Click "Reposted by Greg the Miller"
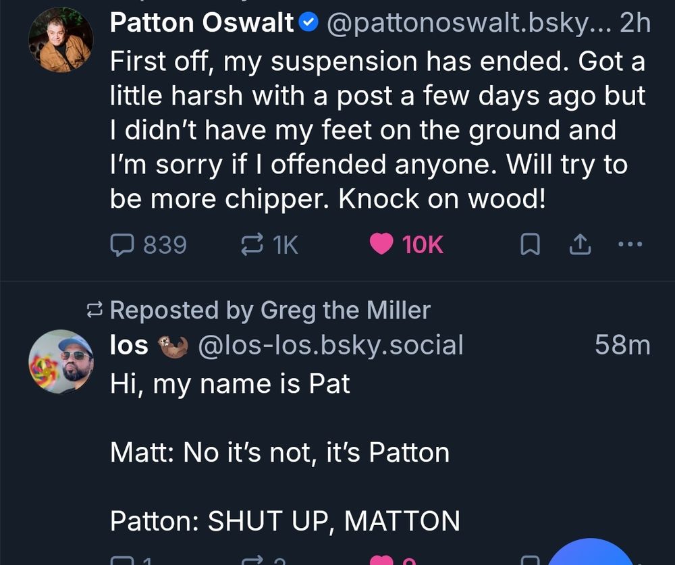This screenshot has width=675, height=565. coord(269,310)
